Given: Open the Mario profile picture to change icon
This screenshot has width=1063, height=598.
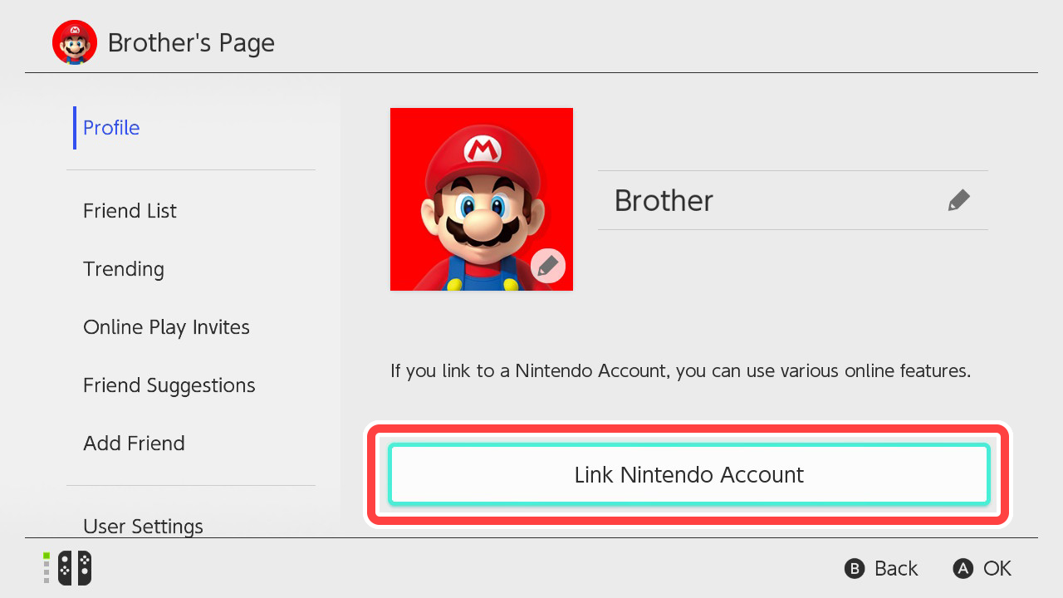Looking at the screenshot, I should click(x=482, y=199).
